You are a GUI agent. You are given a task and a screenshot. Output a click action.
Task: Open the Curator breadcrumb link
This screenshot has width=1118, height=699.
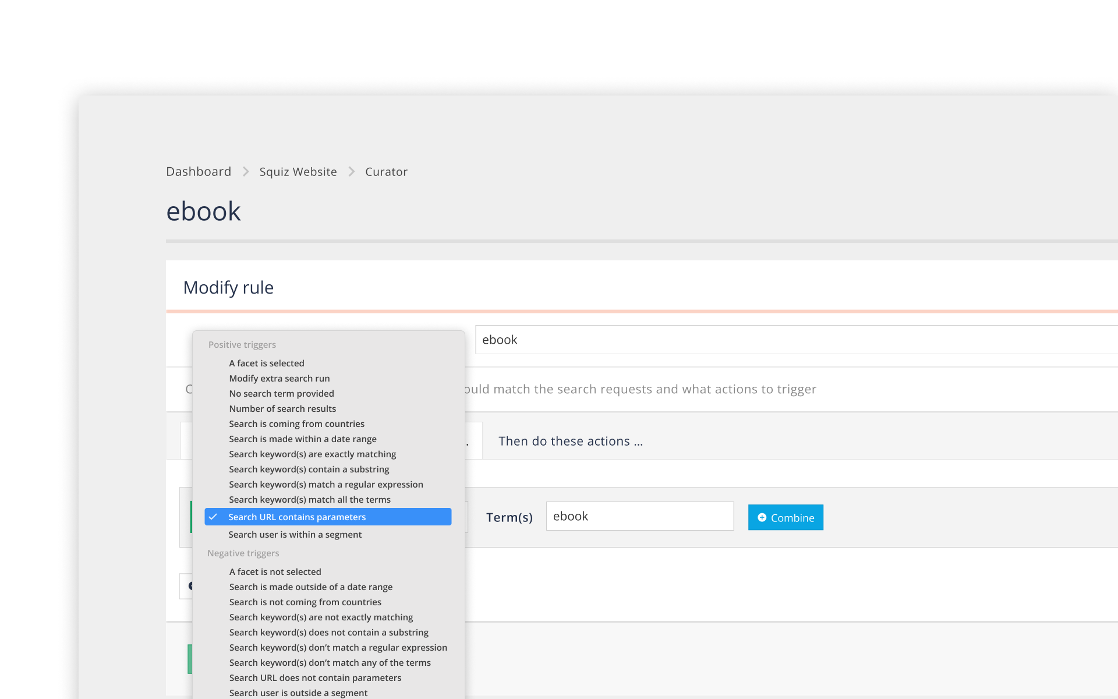[x=386, y=171]
